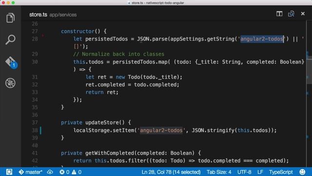The width and height of the screenshot is (312, 176).
Task: Open the Search view in sidebar
Action: [10, 40]
